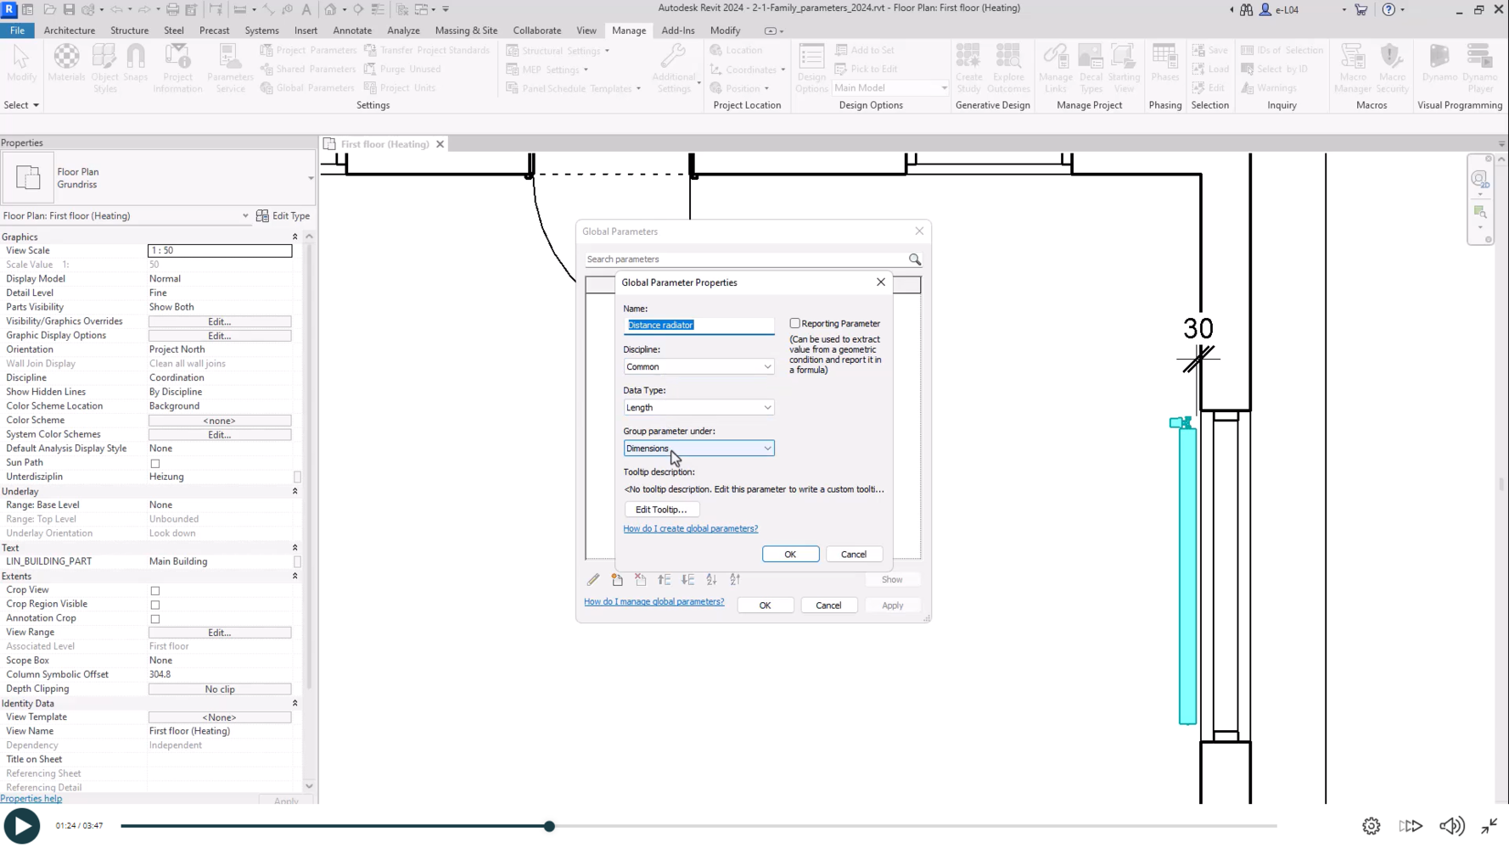Click the video progress slider handle
This screenshot has width=1509, height=848.
pos(549,826)
